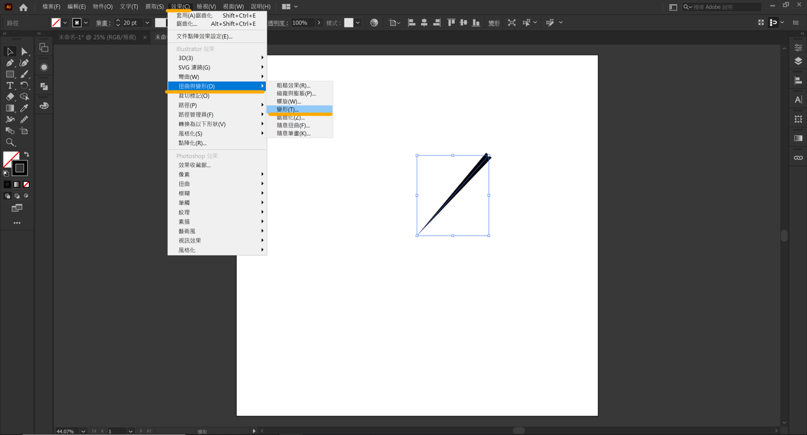Click the Isolate Selected Object icon
This screenshot has width=807, height=435.
point(512,22)
